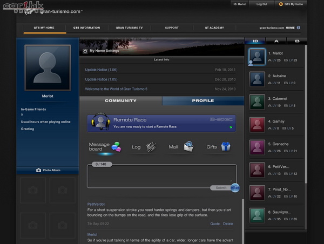Click the Message board speech bubbles icon

click(x=116, y=147)
